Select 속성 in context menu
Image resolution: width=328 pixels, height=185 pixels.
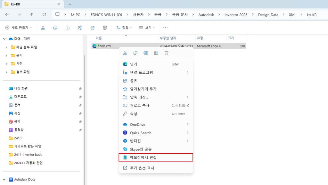[156, 114]
